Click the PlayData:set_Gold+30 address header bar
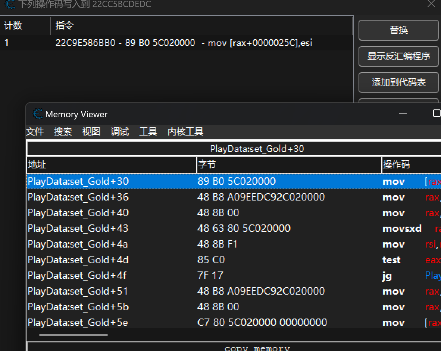 [234, 149]
